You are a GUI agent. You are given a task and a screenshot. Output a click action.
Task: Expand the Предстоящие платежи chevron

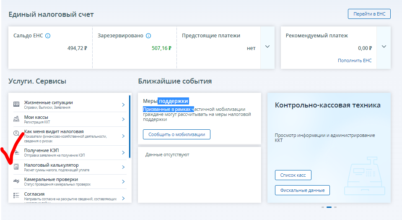coord(267,47)
